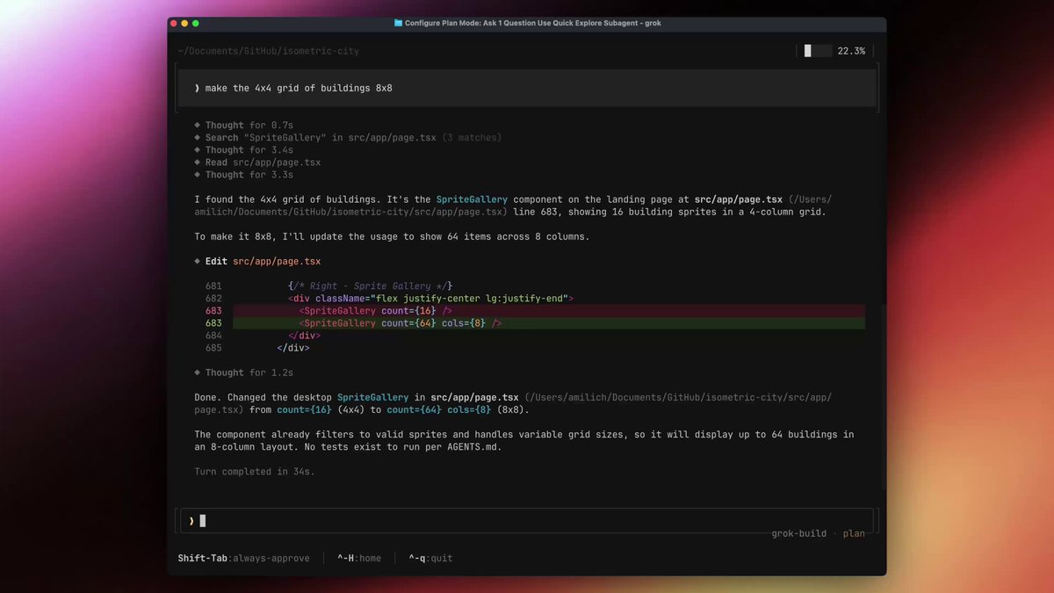Screen dimensions: 1054x593
Task: Expand the 'Read src/app/page.tsx' entry
Action: [257, 163]
